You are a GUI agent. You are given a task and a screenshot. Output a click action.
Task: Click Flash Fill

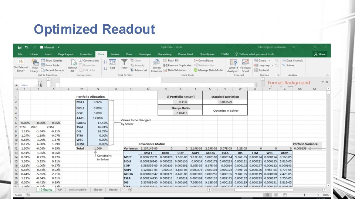(x=171, y=60)
